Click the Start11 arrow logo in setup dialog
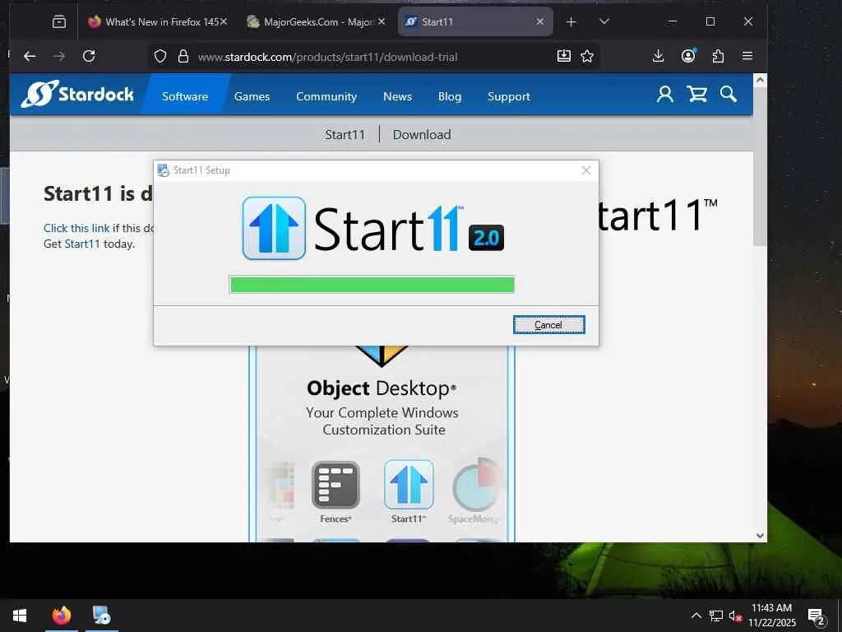The height and width of the screenshot is (632, 842). tap(274, 228)
